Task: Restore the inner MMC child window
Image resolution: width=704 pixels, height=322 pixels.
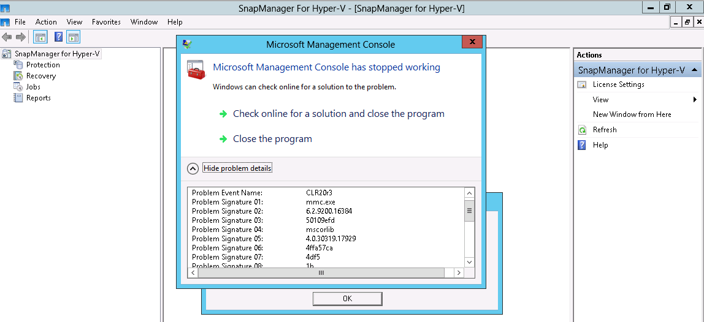Action: pos(687,22)
